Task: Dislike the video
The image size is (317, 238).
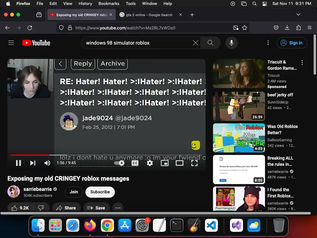Action: tap(41, 208)
